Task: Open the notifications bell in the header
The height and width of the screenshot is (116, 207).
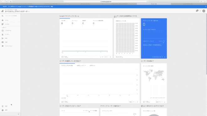Action: pos(197,11)
